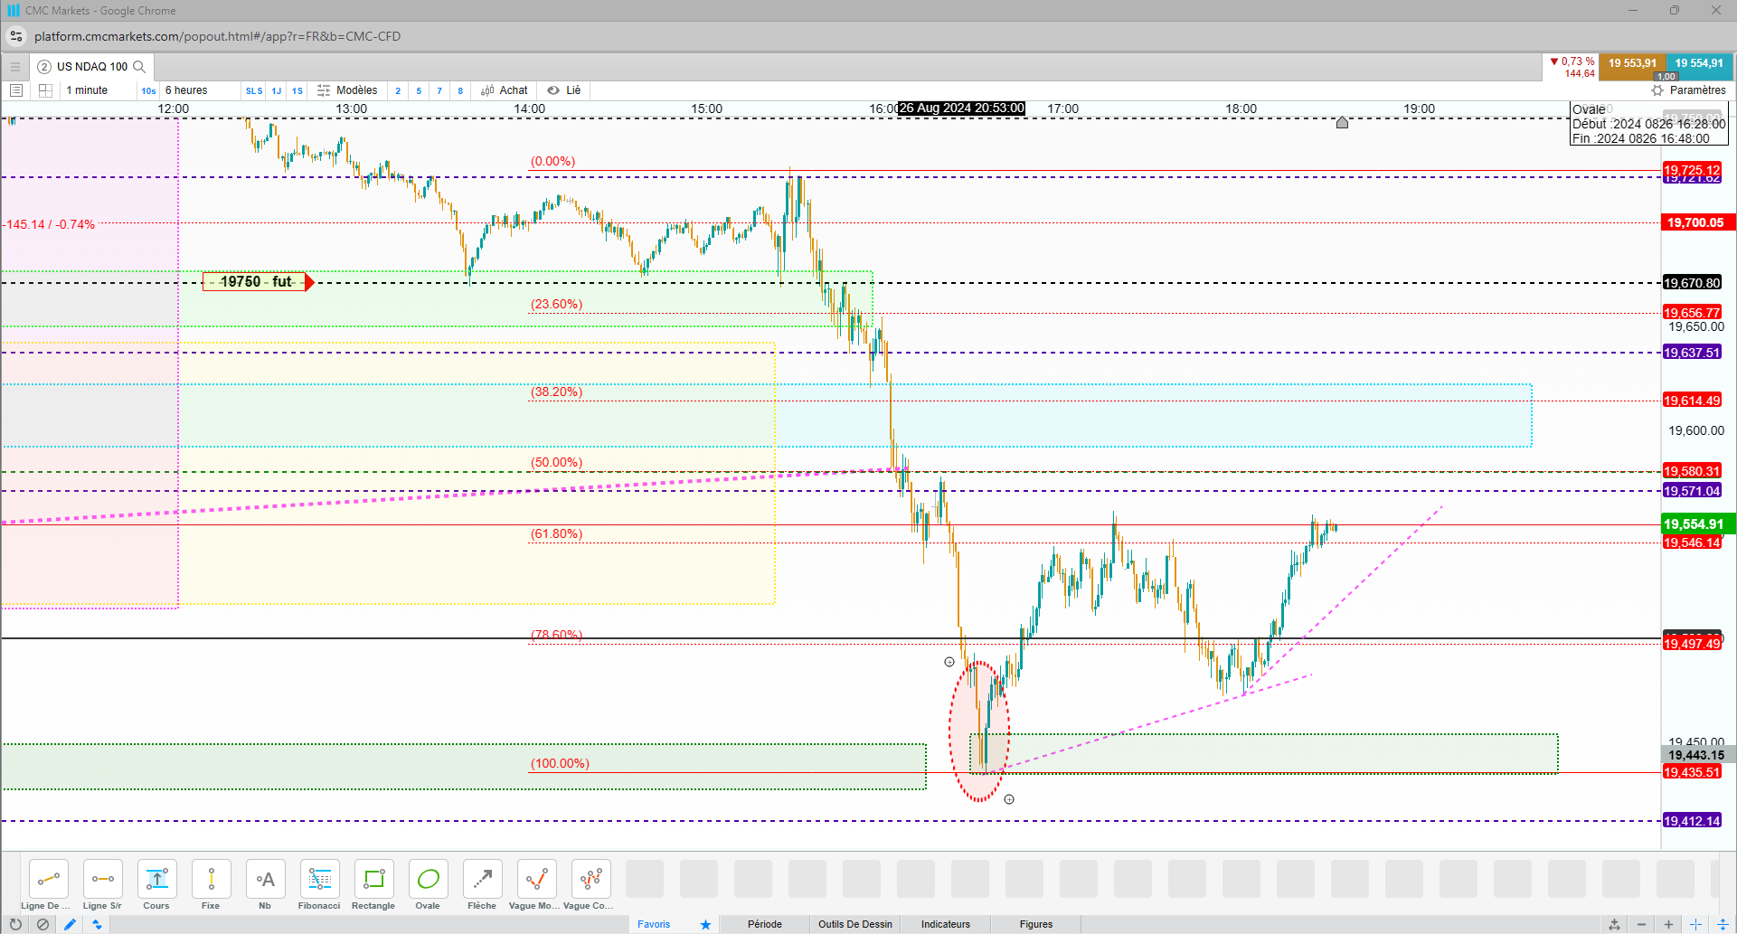This screenshot has height=934, width=1737.
Task: Select the 1S range shortcut
Action: 297,90
